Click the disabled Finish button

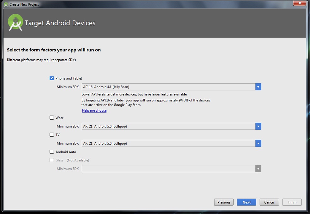(292, 202)
